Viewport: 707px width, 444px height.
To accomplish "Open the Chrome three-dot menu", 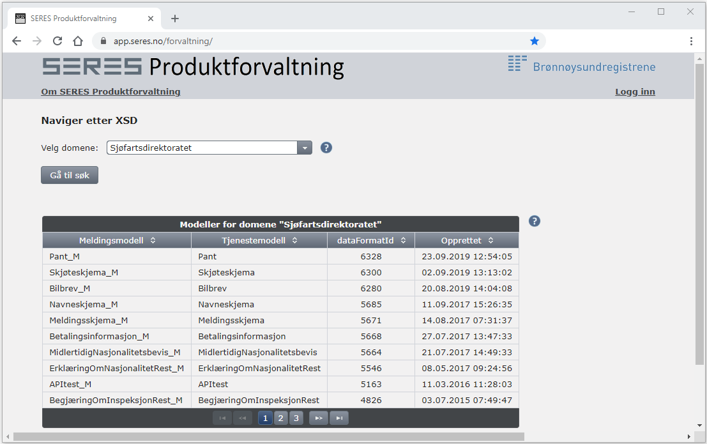I will 691,41.
